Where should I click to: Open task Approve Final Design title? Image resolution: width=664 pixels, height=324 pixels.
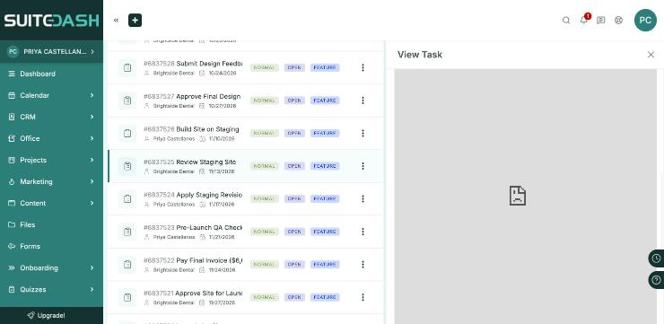click(x=208, y=97)
